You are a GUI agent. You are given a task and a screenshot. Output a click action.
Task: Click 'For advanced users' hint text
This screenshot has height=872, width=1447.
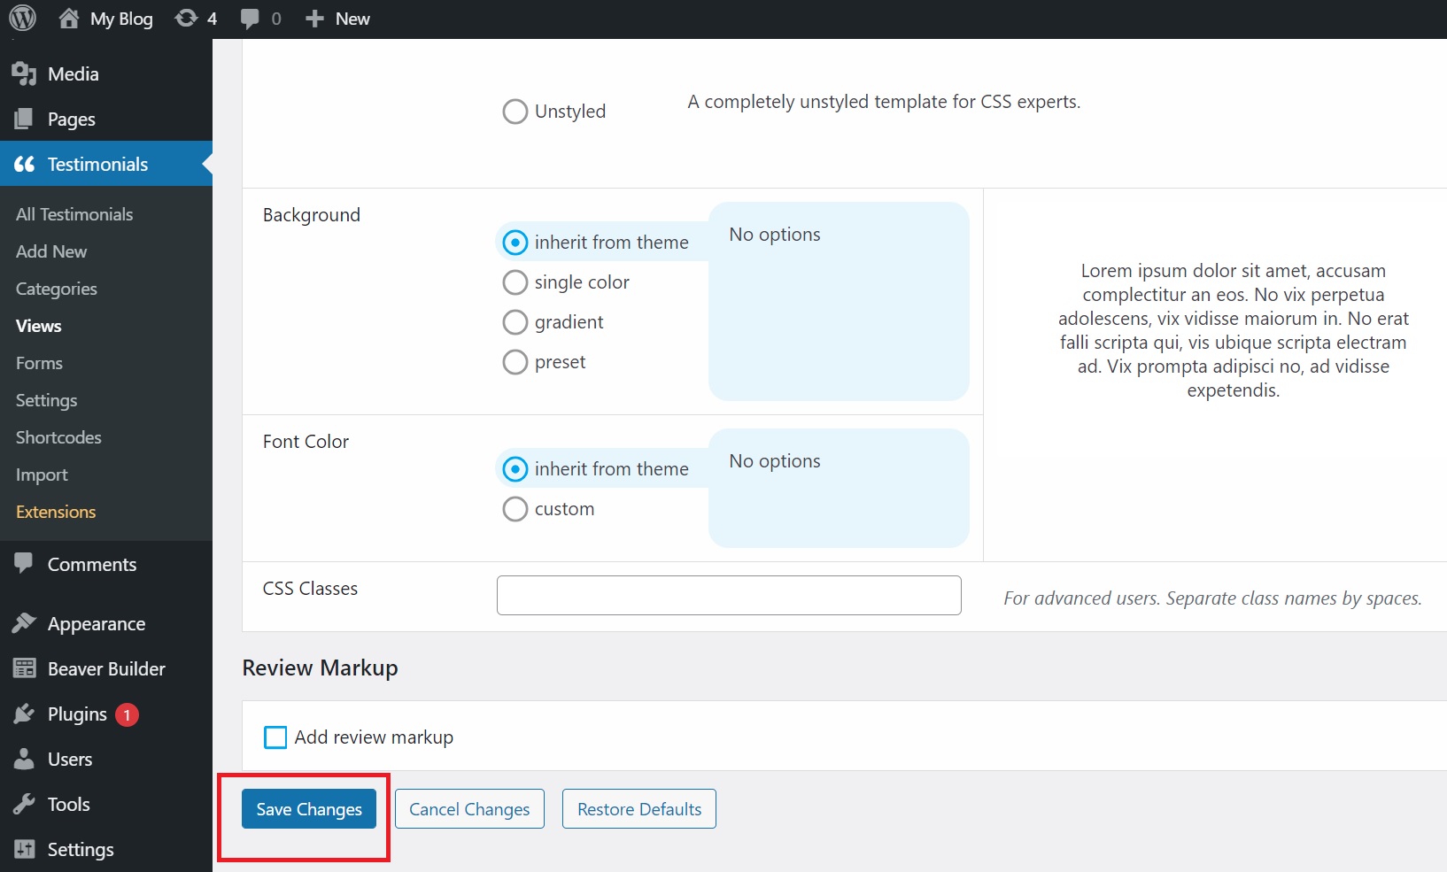[x=1212, y=598]
